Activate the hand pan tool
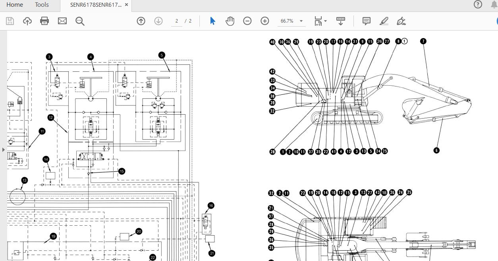Viewport: 498px width, 261px height. tap(230, 21)
